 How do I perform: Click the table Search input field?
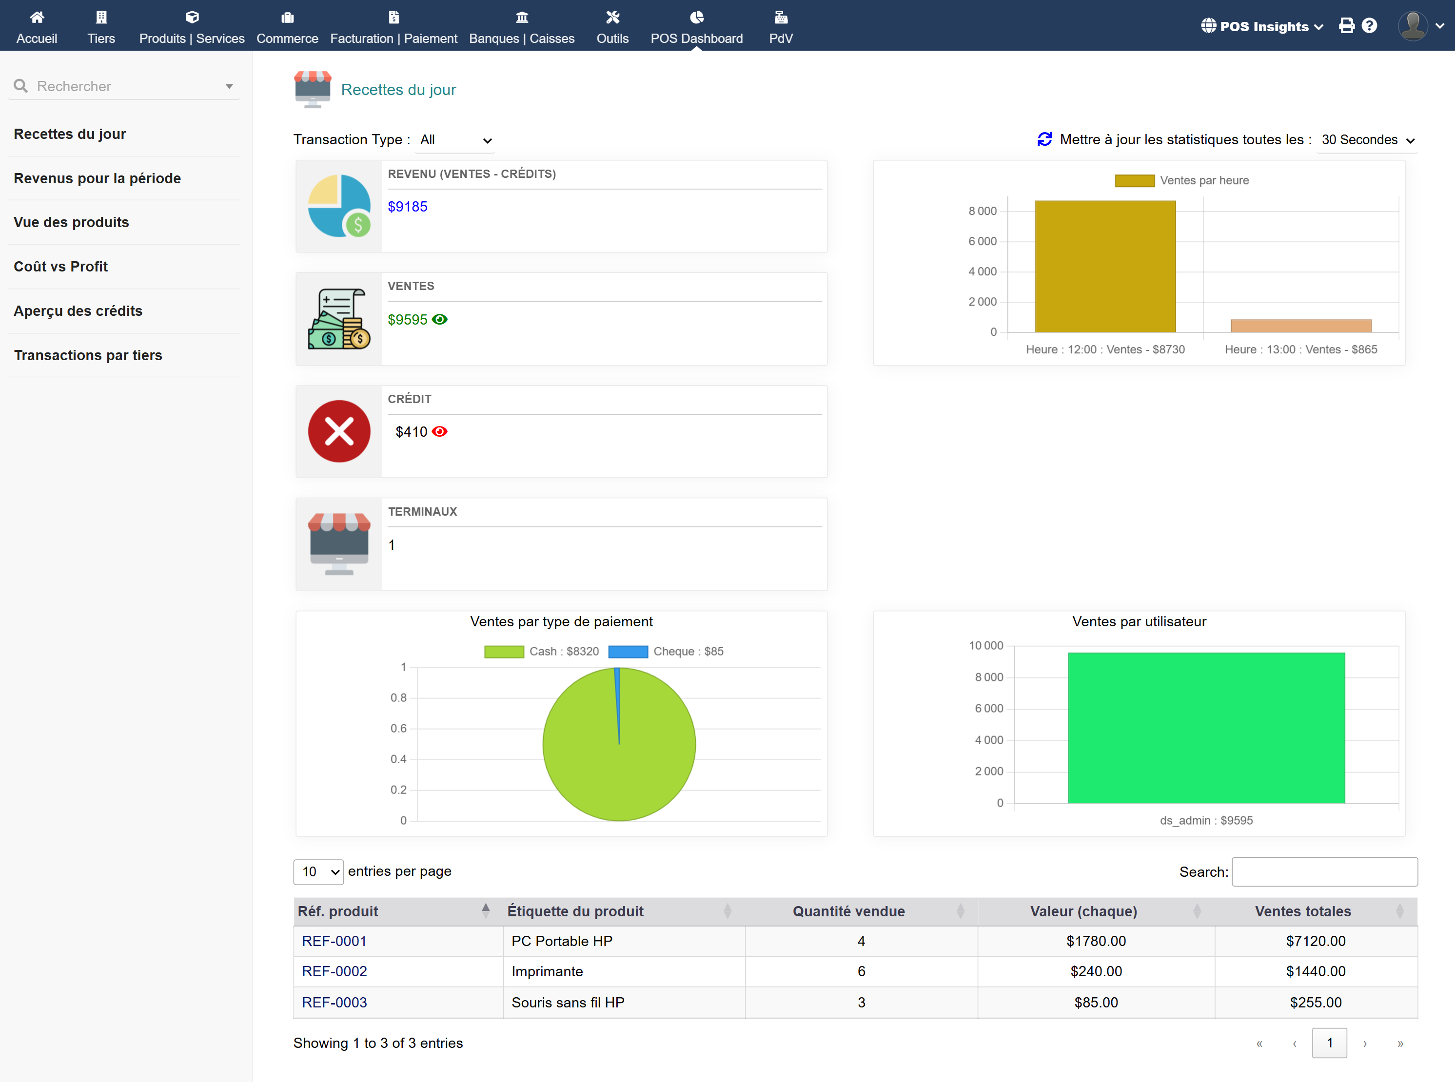1324,872
